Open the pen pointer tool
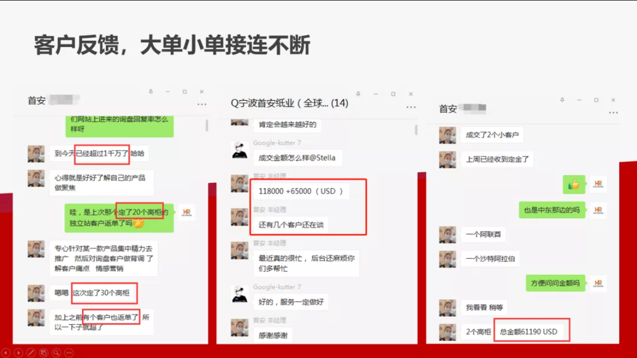 (31, 353)
